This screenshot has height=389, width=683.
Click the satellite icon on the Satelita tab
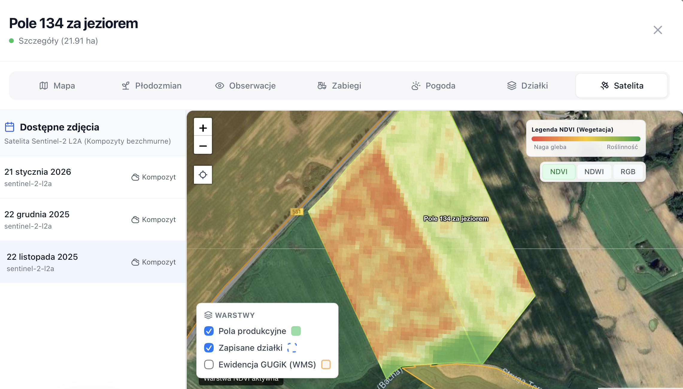pos(605,86)
